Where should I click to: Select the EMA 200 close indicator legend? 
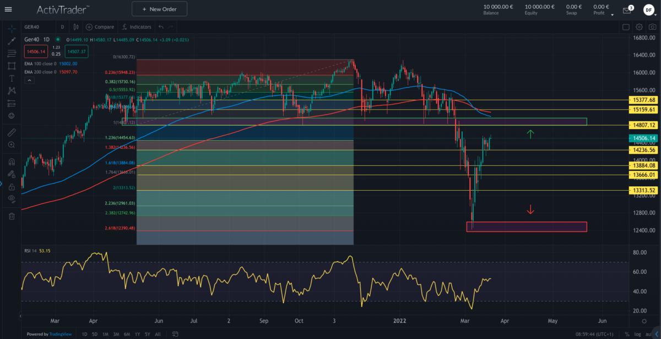click(51, 72)
